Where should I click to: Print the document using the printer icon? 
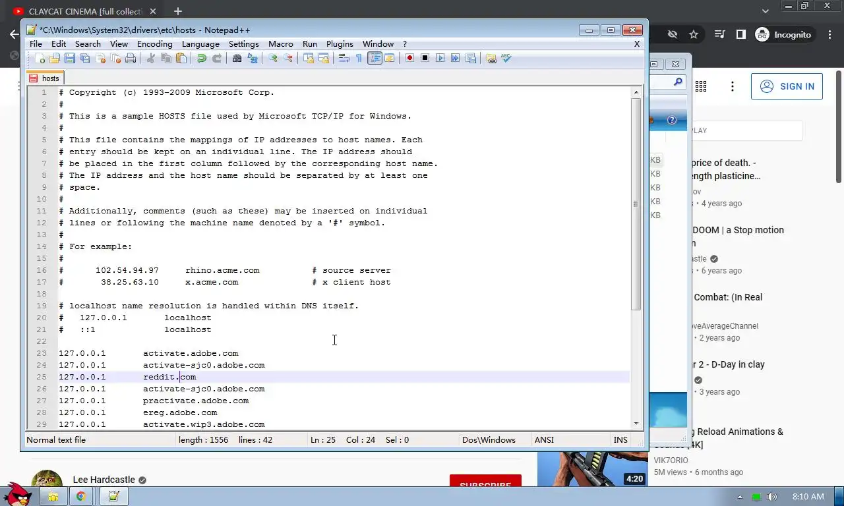point(131,58)
